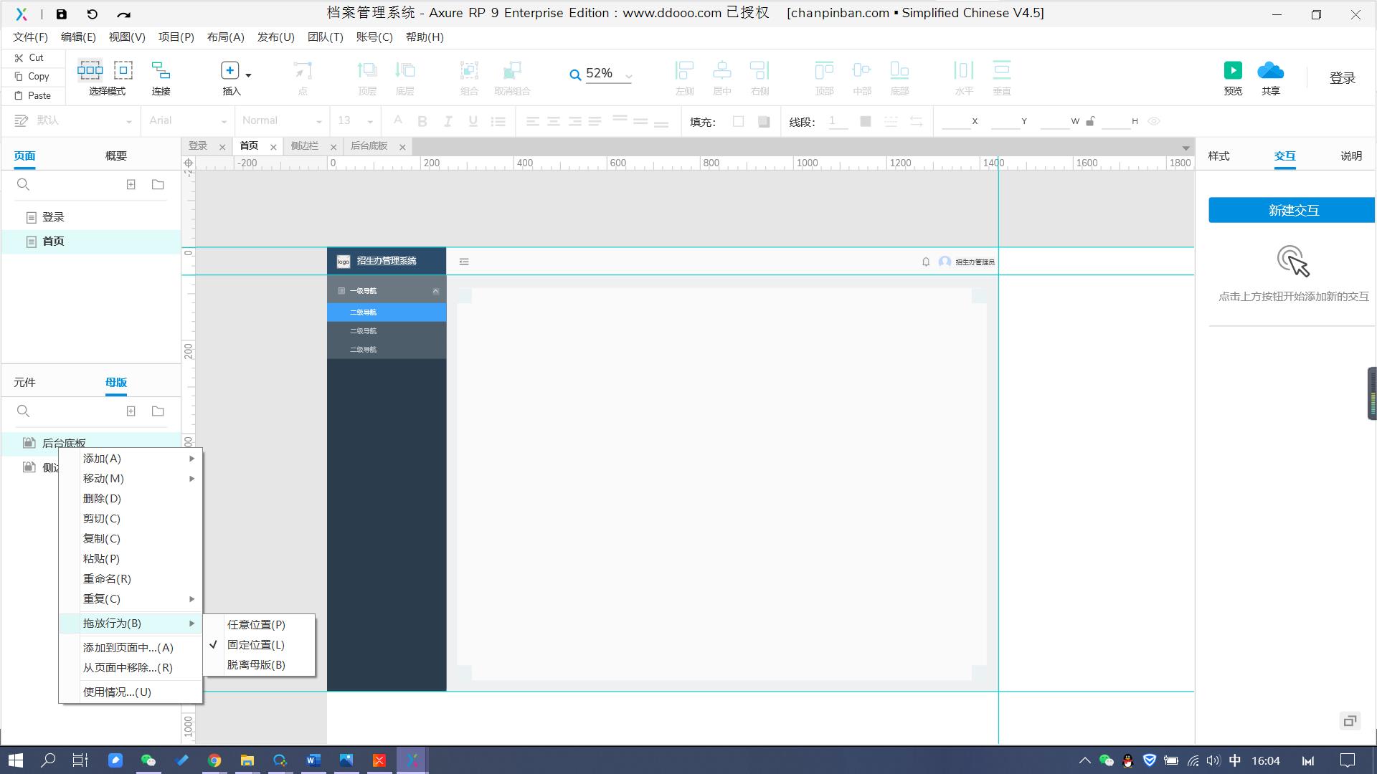
Task: Expand the 一级导航 tree item
Action: coord(435,291)
